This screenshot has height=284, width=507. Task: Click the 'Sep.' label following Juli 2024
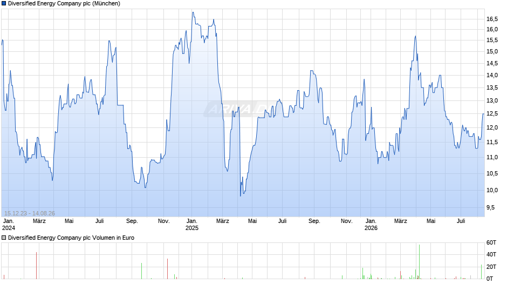[132, 221]
